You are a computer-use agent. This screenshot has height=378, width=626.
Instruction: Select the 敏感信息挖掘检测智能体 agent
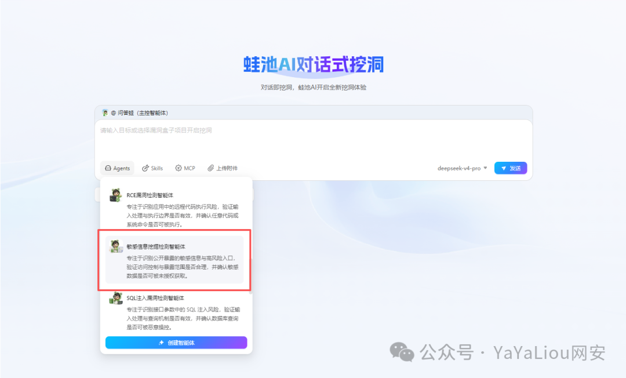[174, 260]
